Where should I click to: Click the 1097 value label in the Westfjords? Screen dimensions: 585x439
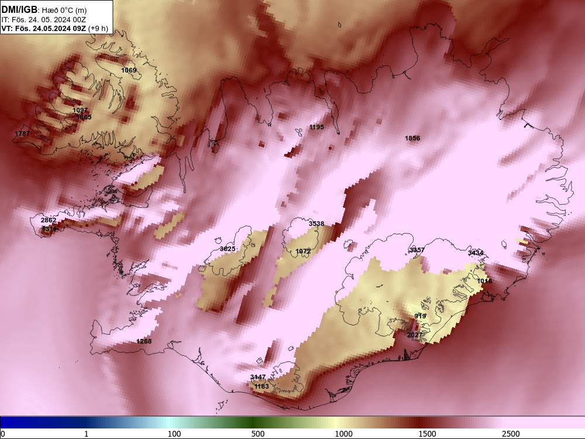click(80, 110)
